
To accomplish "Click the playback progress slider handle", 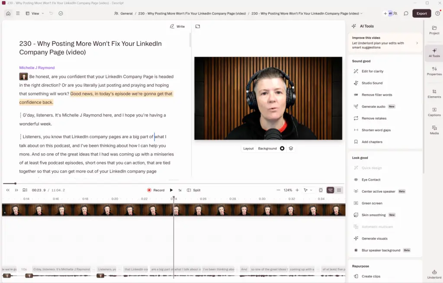I will 15,183.
